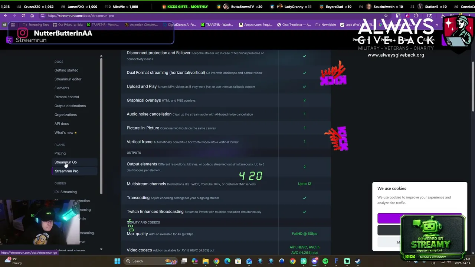
Task: Click the browser home icon
Action: [x=32, y=16]
